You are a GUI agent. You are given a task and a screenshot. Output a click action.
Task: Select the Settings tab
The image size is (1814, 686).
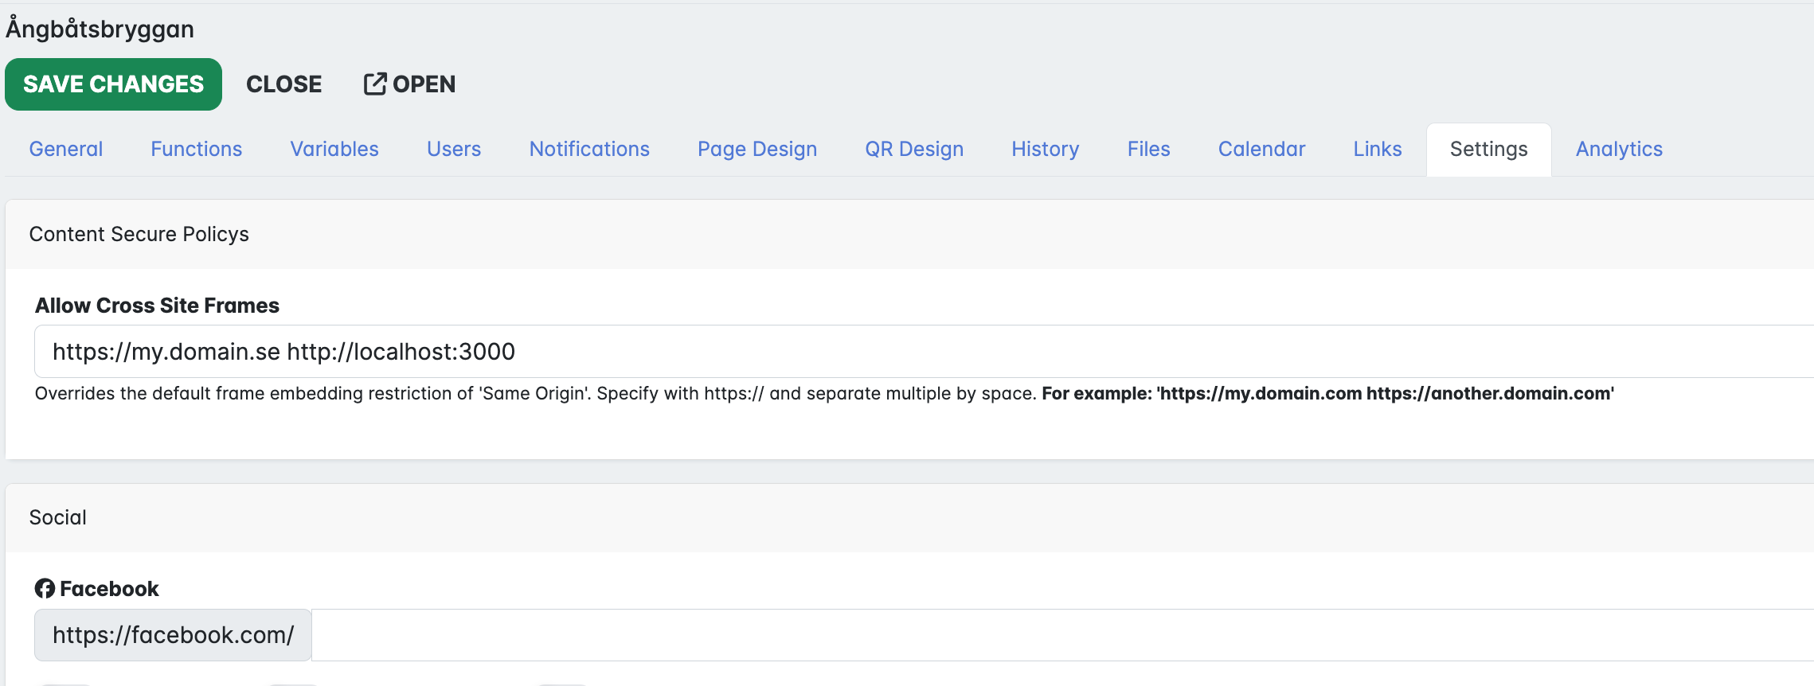[x=1488, y=150]
